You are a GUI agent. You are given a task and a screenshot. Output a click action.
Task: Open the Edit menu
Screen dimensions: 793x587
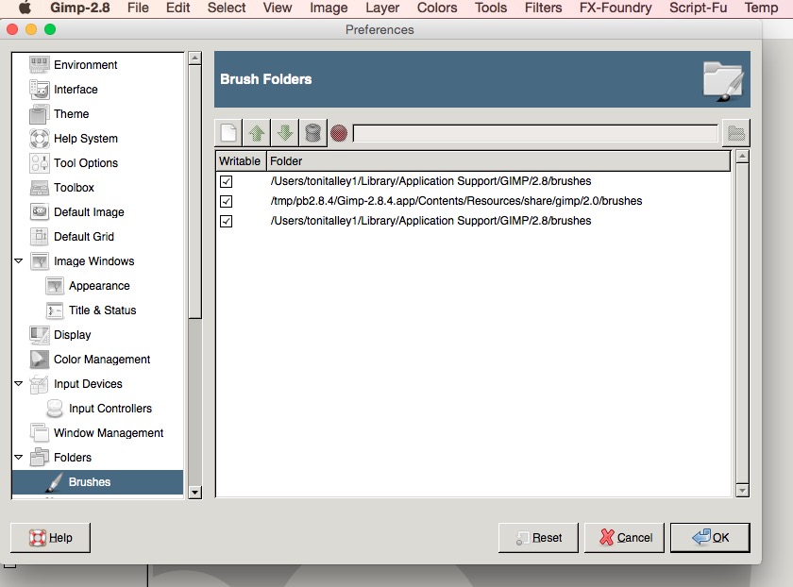(x=178, y=8)
